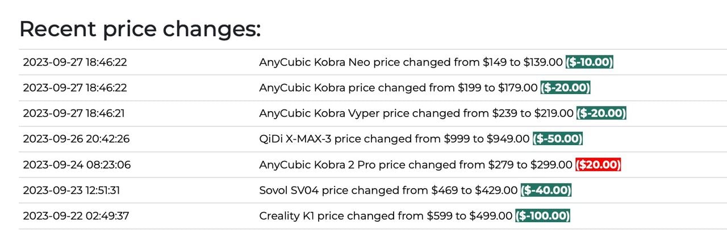Click the green ($-40.00) badge

click(x=546, y=190)
